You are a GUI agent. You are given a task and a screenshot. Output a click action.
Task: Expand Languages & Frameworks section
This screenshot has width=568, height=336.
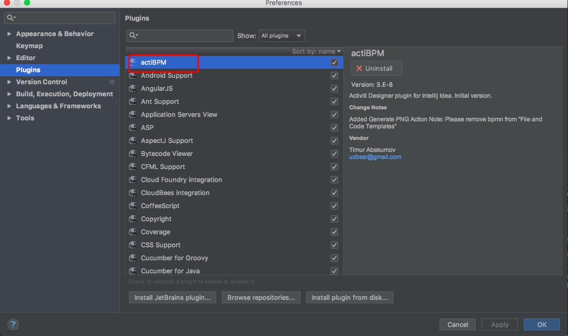coord(9,106)
